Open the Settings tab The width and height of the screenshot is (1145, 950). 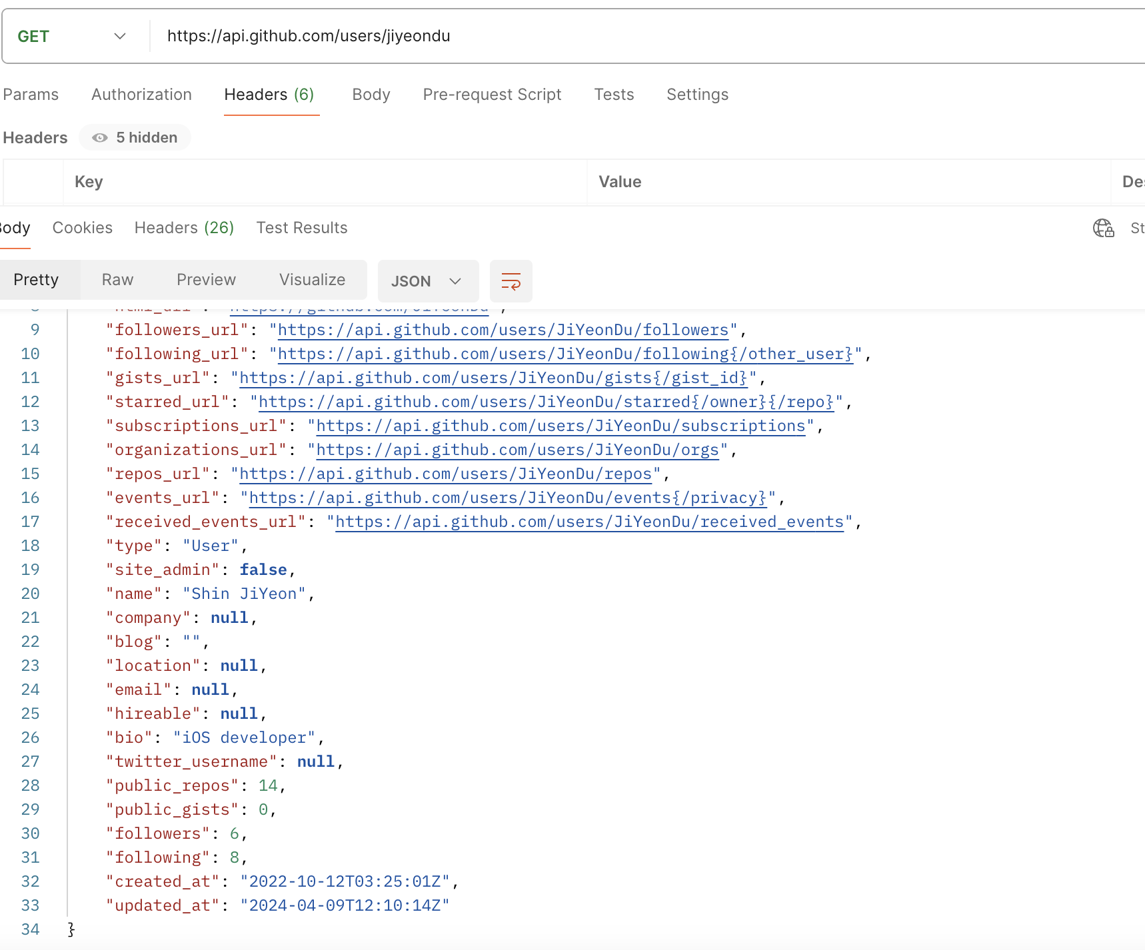[x=697, y=95]
